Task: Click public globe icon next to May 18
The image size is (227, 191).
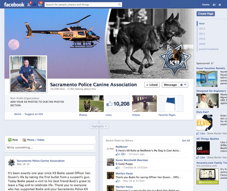Action: tap(28, 164)
